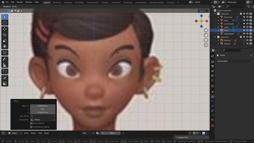
Task: Toggle reference collection exclude checkbox
Action: click(241, 37)
